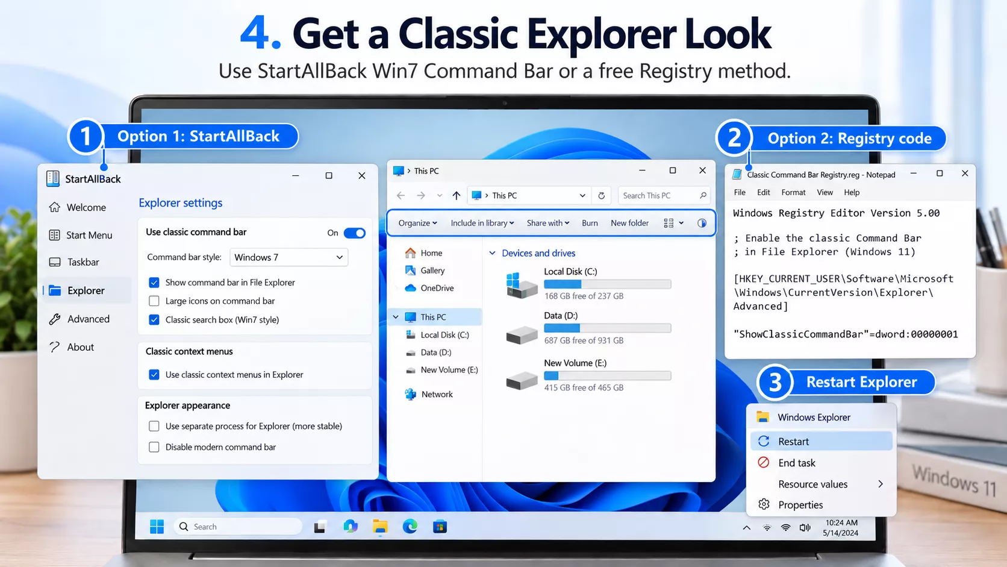Click the Search This PC field
Viewport: 1007px width, 567px height.
(x=664, y=195)
